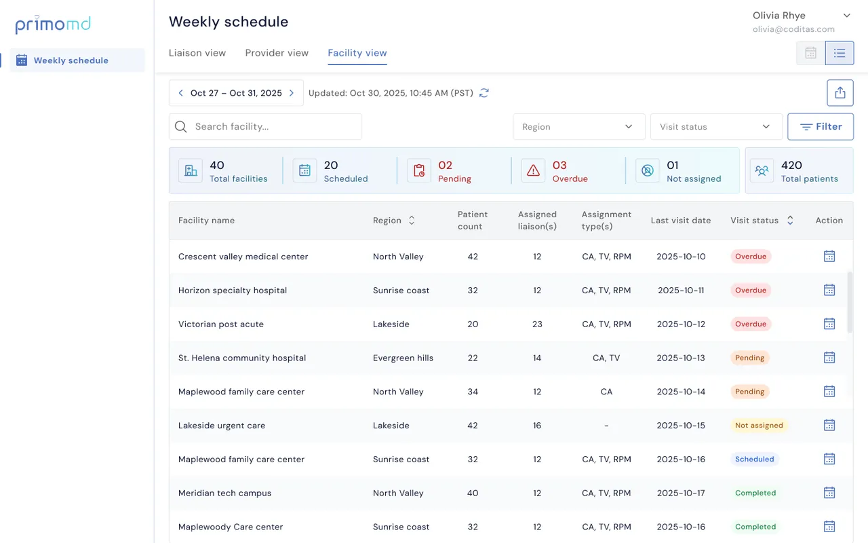Screen dimensions: 868x543
Task: Switch to the Provider view tab
Action: (x=277, y=53)
